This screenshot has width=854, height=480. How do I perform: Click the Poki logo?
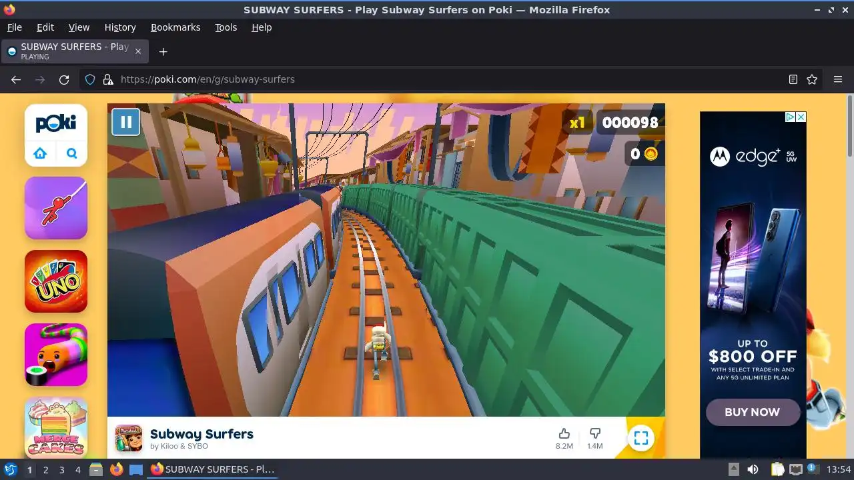(x=56, y=123)
